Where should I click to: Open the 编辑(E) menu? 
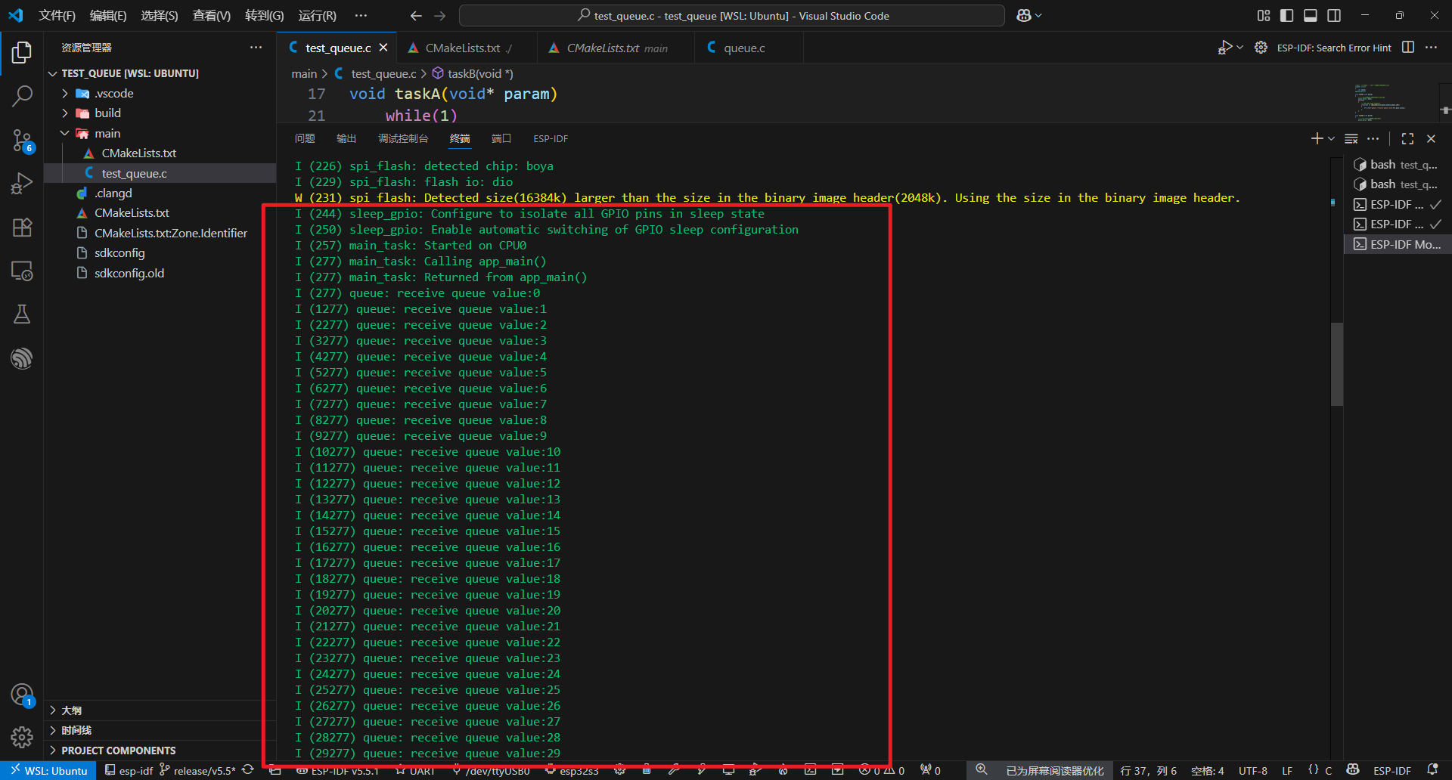click(x=108, y=15)
